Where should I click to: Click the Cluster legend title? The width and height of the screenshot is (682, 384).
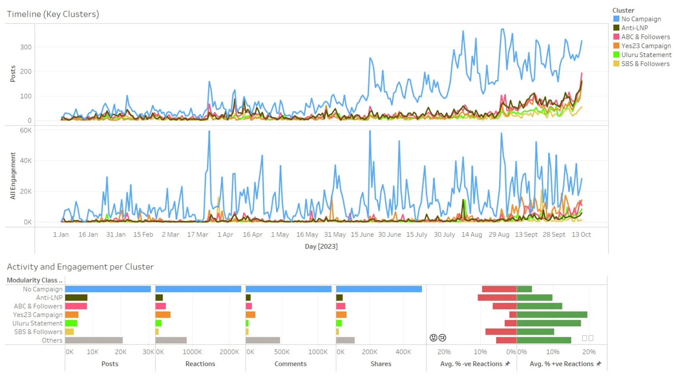(623, 10)
